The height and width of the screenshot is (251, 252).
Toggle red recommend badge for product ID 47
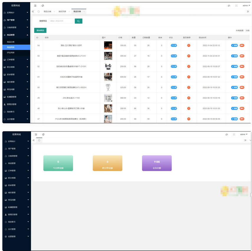click(189, 119)
